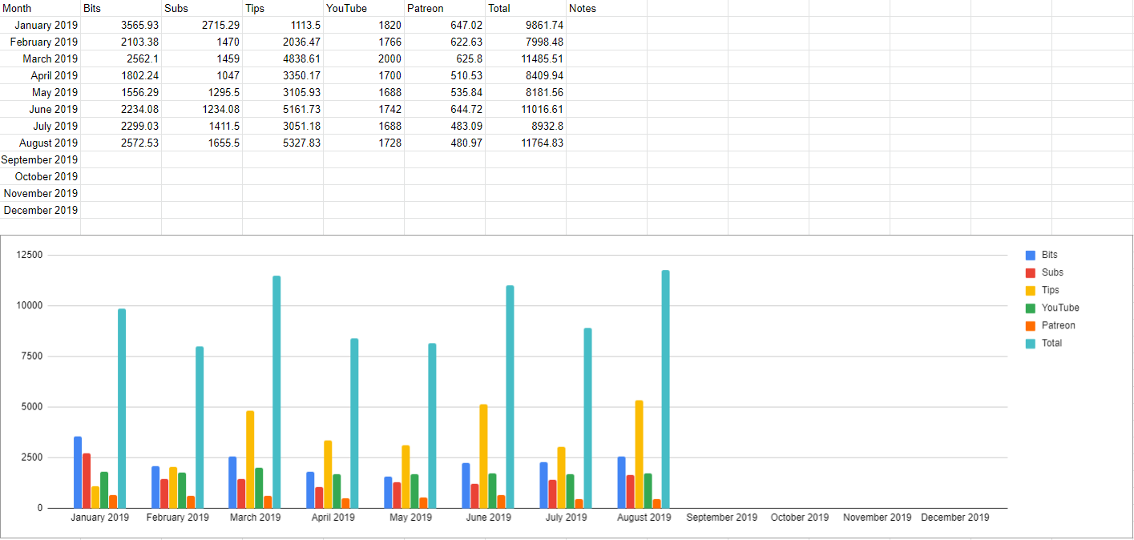Click the December 2019 row label
This screenshot has width=1134, height=540.
tap(40, 210)
